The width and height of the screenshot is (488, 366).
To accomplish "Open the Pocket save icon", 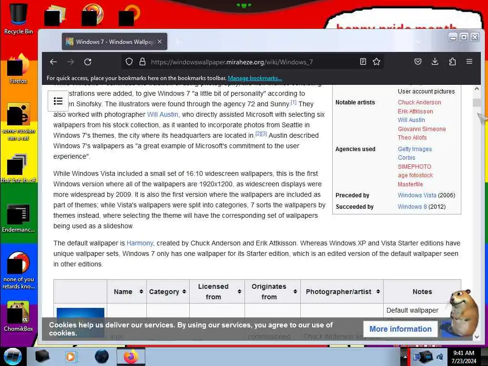I will click(418, 61).
